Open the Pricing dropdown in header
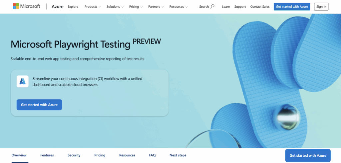This screenshot has height=163, width=341. pos(136,7)
